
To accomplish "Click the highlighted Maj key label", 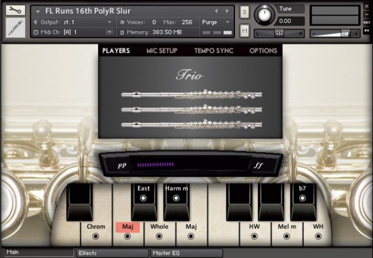I will point(127,227).
